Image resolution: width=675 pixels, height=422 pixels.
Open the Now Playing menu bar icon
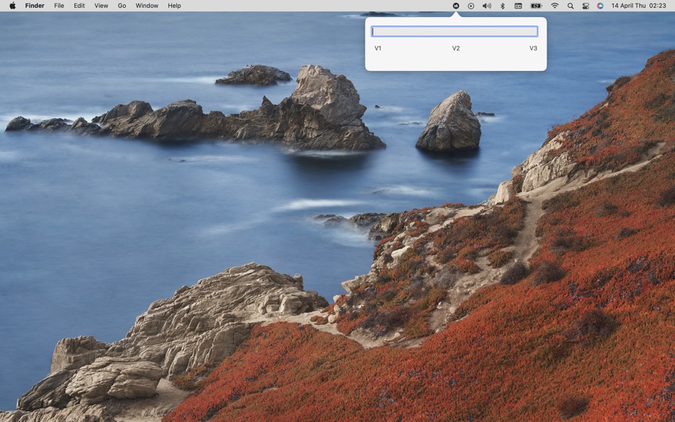471,6
